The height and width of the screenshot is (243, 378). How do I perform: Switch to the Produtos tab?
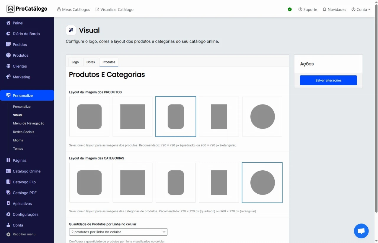pos(109,62)
